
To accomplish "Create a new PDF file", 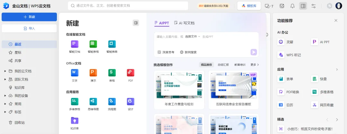I will pyautogui.click(x=130, y=75).
